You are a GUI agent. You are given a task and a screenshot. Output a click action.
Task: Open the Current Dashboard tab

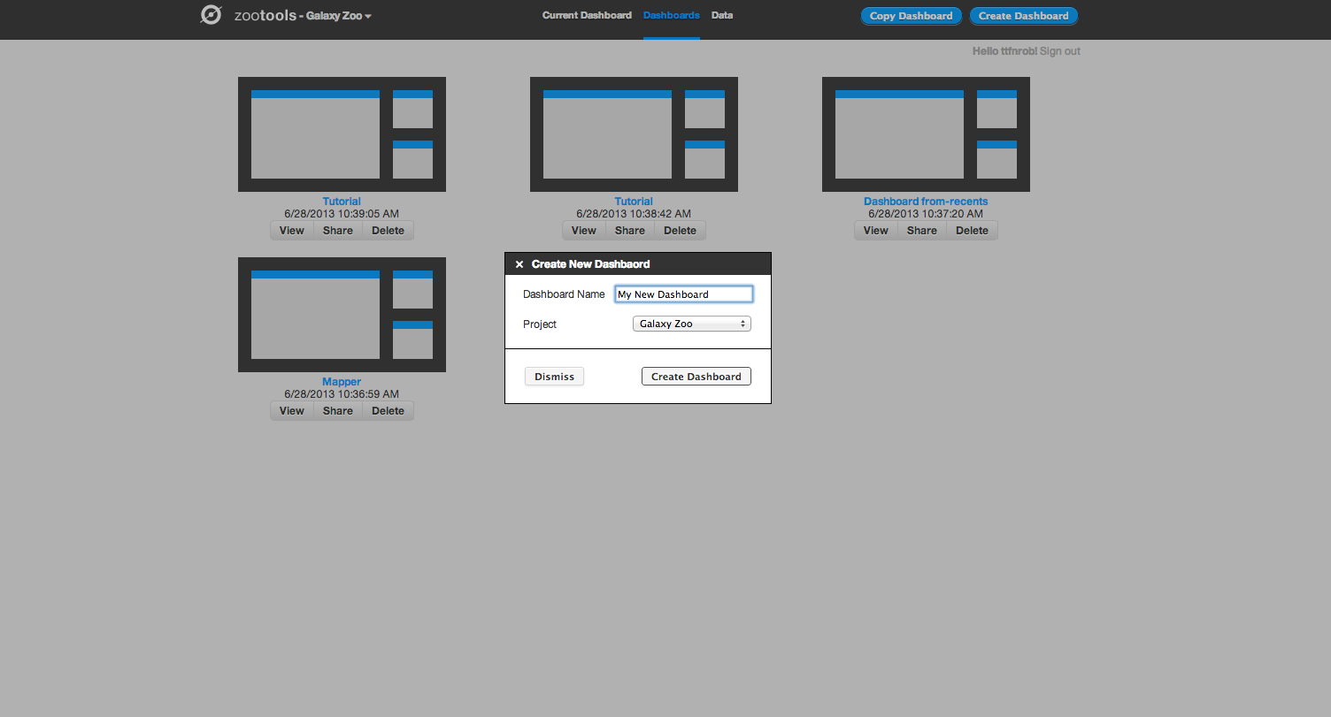[x=587, y=15]
